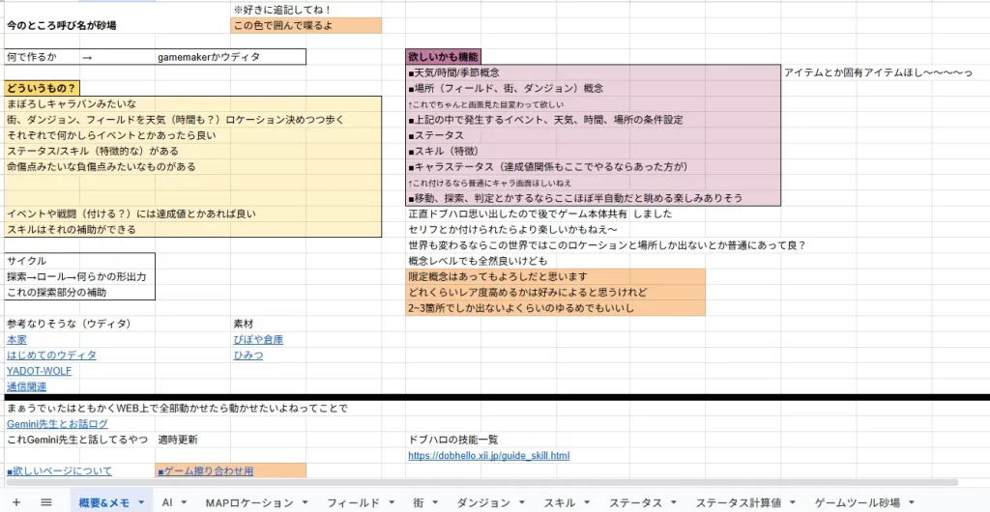Switch to the ダンジョン sheet tab

pos(482,503)
